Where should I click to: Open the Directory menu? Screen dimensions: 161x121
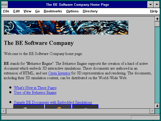[x=90, y=11]
